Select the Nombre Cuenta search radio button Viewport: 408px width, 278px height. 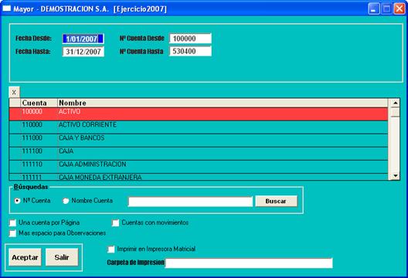(x=66, y=201)
